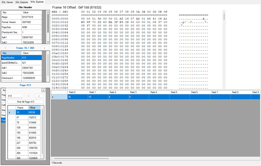This screenshot has width=261, height=166.
Task: Click previous page arrow in finder popup
Action: coord(28,96)
